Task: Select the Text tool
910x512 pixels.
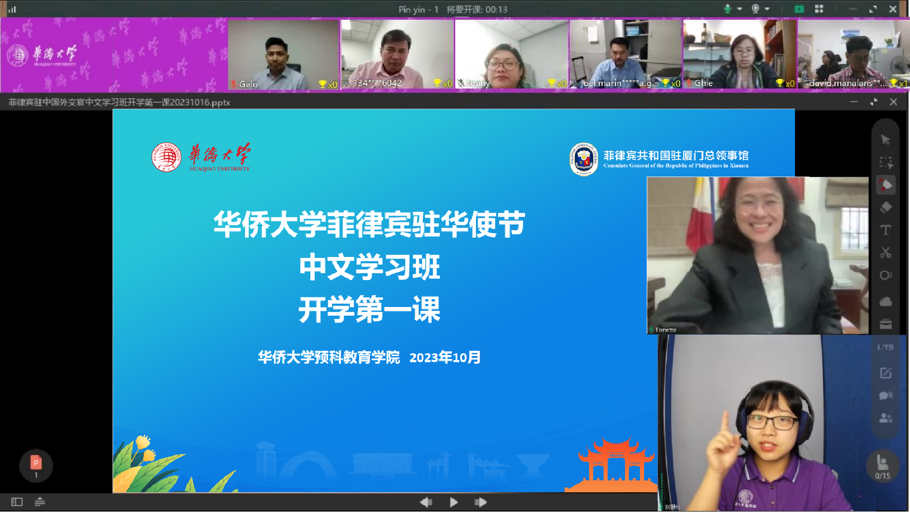Action: pyautogui.click(x=885, y=230)
